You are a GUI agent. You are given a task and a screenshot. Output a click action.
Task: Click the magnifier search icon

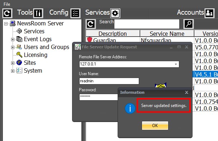189,24
